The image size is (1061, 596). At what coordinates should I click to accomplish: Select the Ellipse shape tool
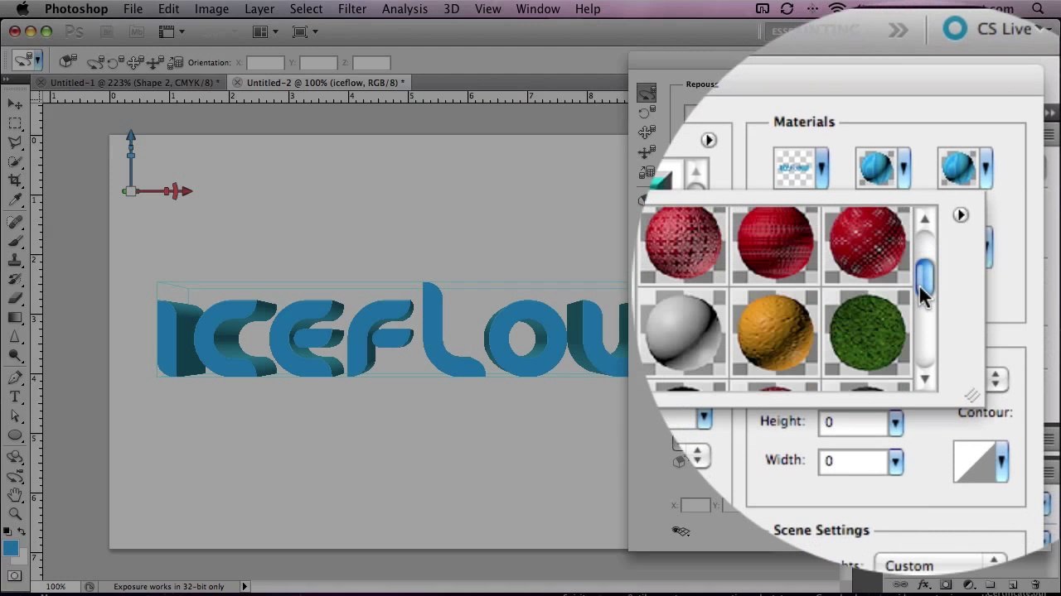click(15, 435)
